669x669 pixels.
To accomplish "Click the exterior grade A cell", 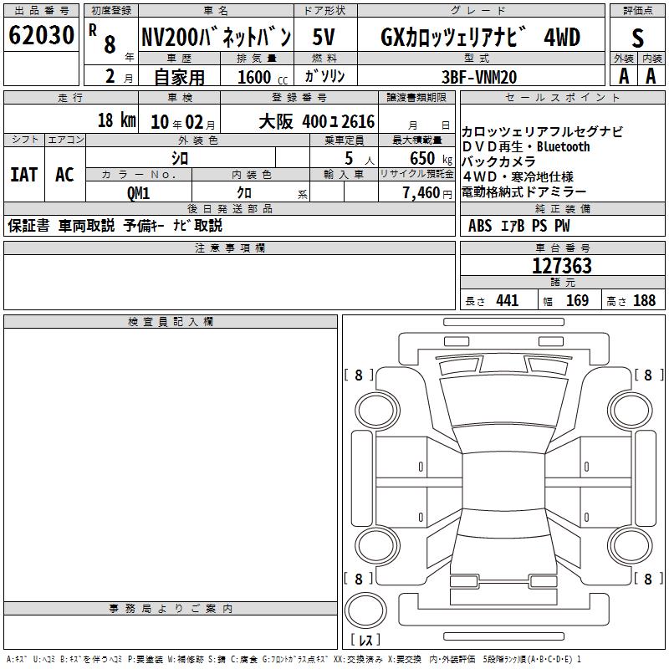I will [624, 75].
